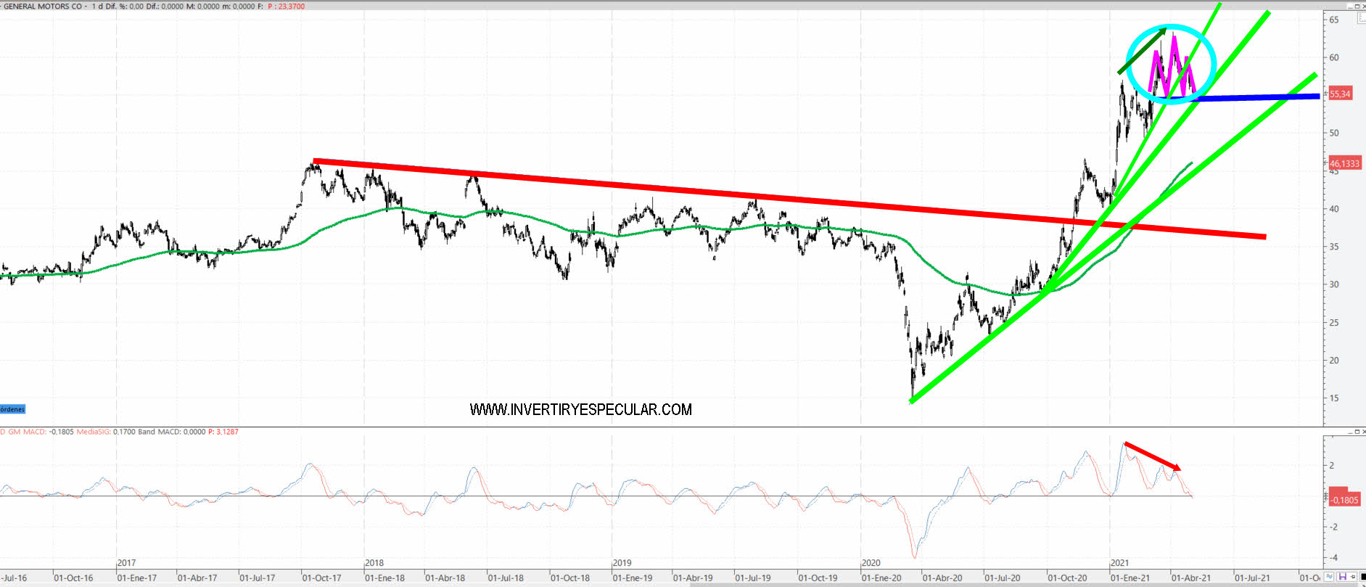Click the GM MACD indicator label
1366x587 pixels.
point(26,432)
